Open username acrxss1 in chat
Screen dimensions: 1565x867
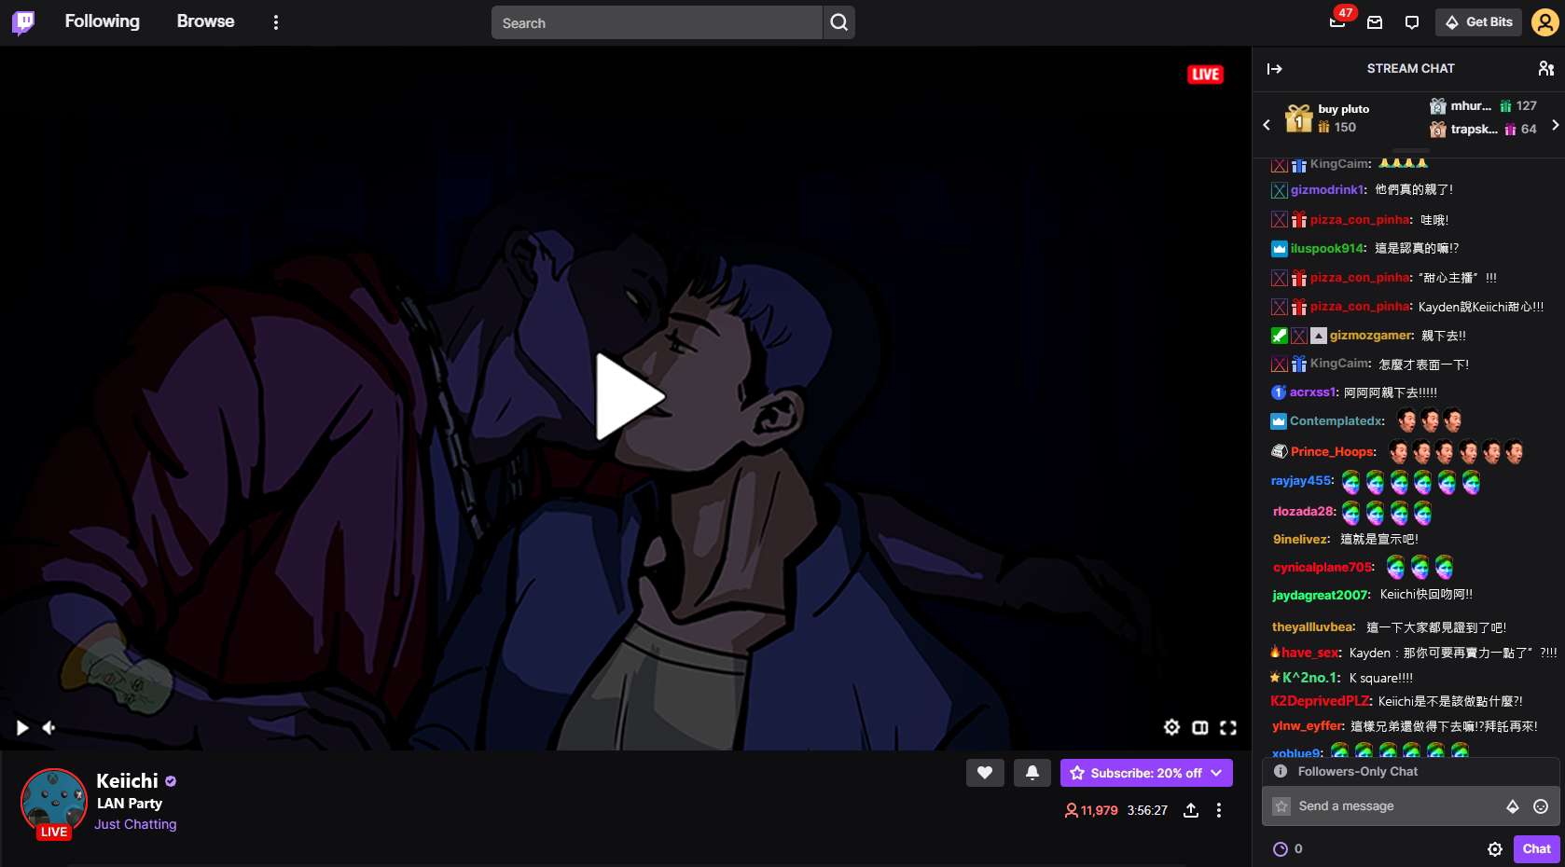(1314, 392)
